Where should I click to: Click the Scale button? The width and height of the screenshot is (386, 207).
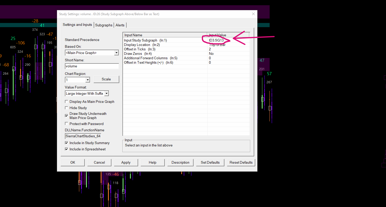[106, 79]
